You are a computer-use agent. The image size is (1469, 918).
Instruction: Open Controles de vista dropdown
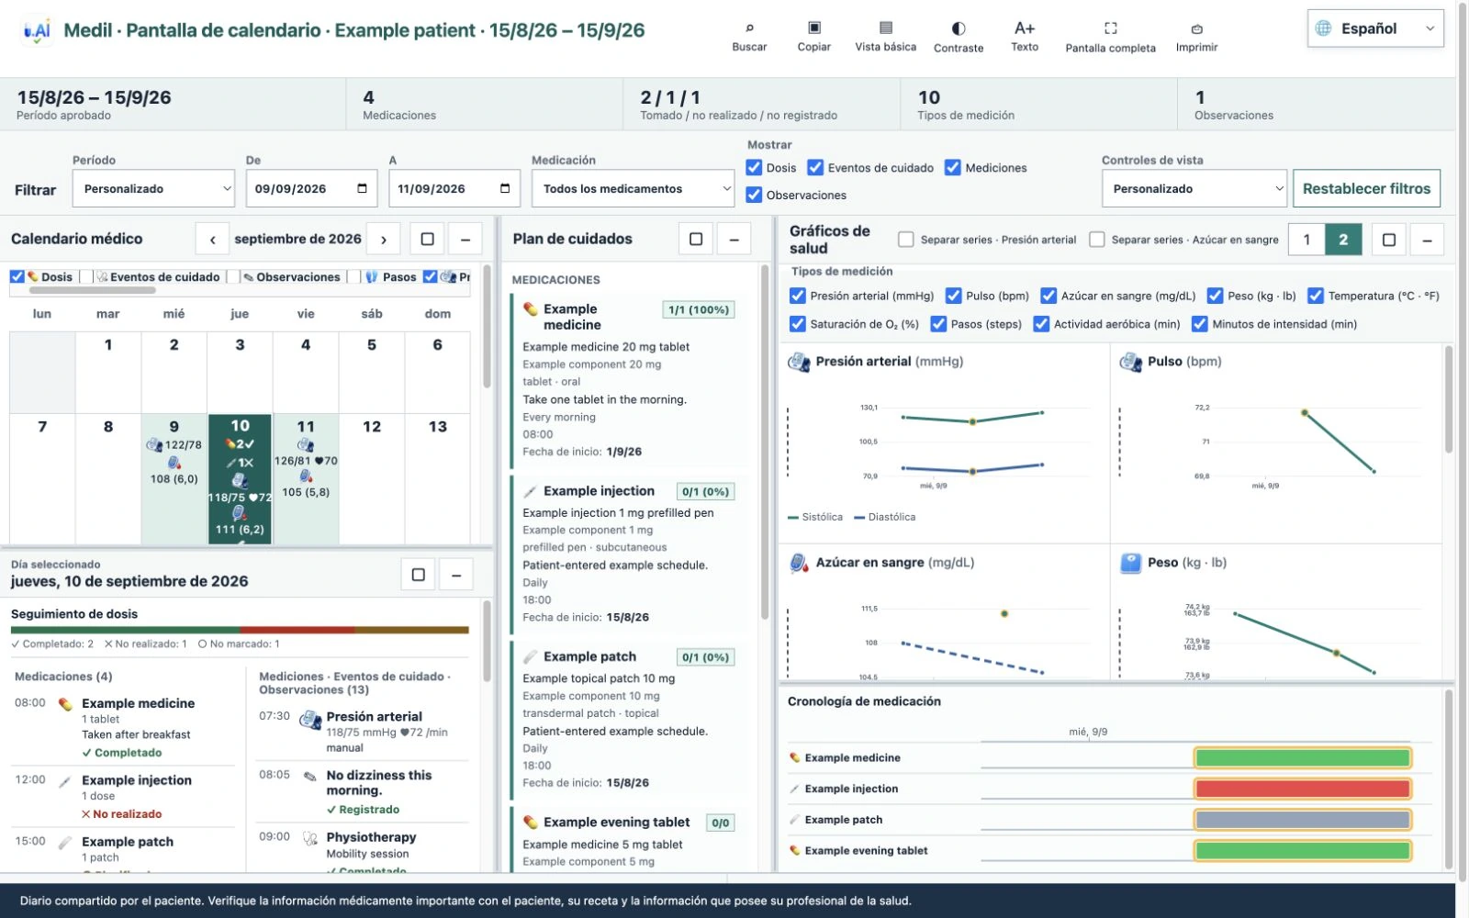coord(1194,188)
